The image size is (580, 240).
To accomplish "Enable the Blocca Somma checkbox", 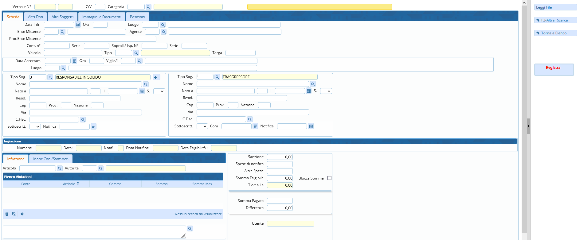I will 329,178.
